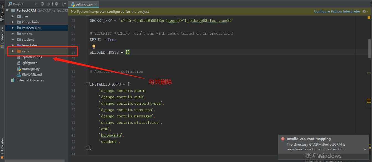
Task: Click the 'django.contrib.contenttypes' string
Action: point(131,103)
